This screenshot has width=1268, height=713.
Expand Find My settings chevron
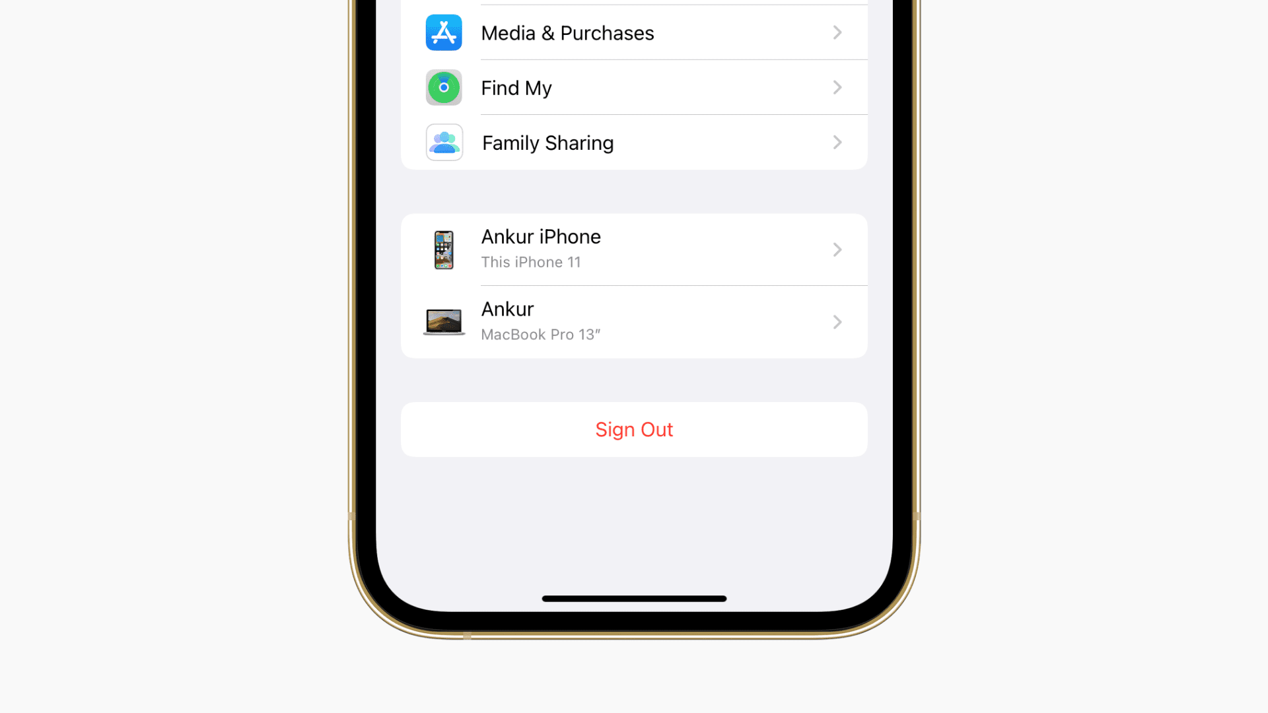coord(837,87)
